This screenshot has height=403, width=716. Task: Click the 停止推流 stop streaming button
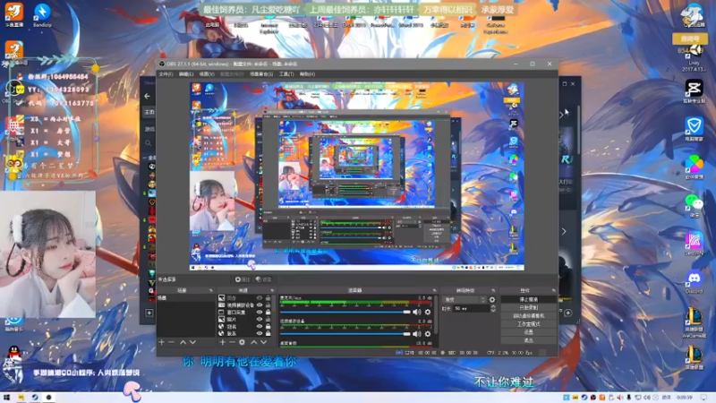(528, 299)
